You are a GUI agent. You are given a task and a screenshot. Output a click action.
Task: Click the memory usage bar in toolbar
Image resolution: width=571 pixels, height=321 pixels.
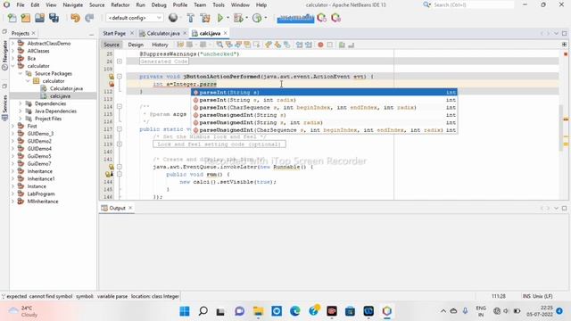pos(295,18)
